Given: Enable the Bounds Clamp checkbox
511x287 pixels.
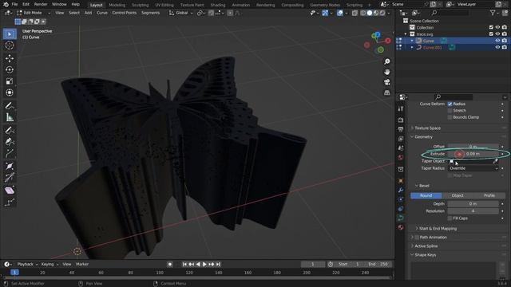Looking at the screenshot, I should click(450, 117).
